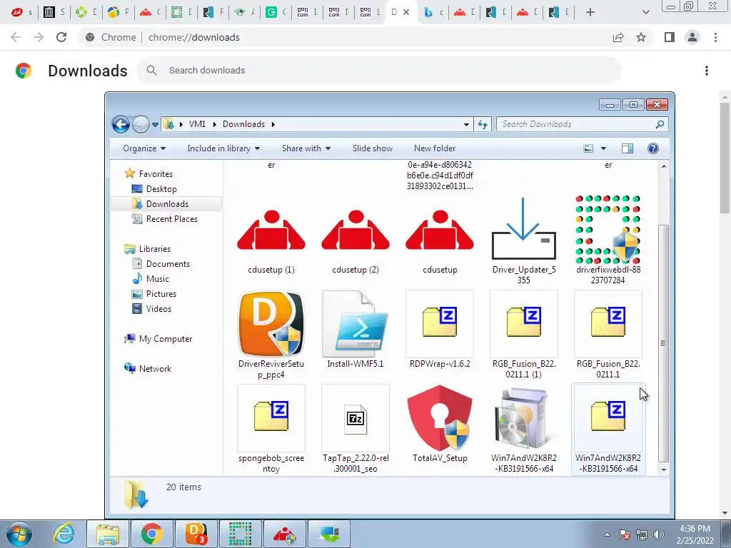Viewport: 731px width, 548px height.
Task: Open the Organize dropdown menu
Action: tap(144, 148)
